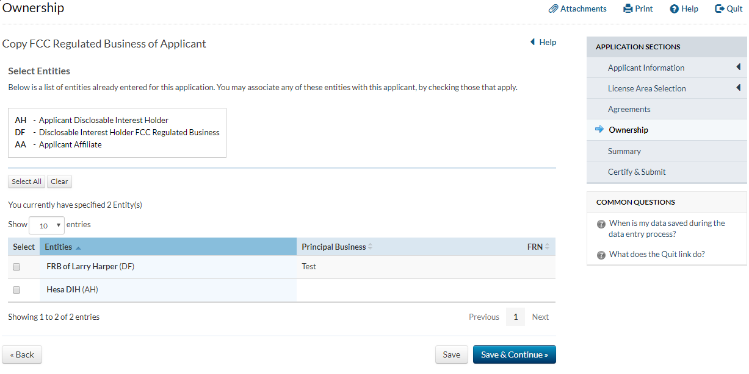Click the Help question mark icon in header
This screenshot has width=749, height=374.
(x=674, y=9)
